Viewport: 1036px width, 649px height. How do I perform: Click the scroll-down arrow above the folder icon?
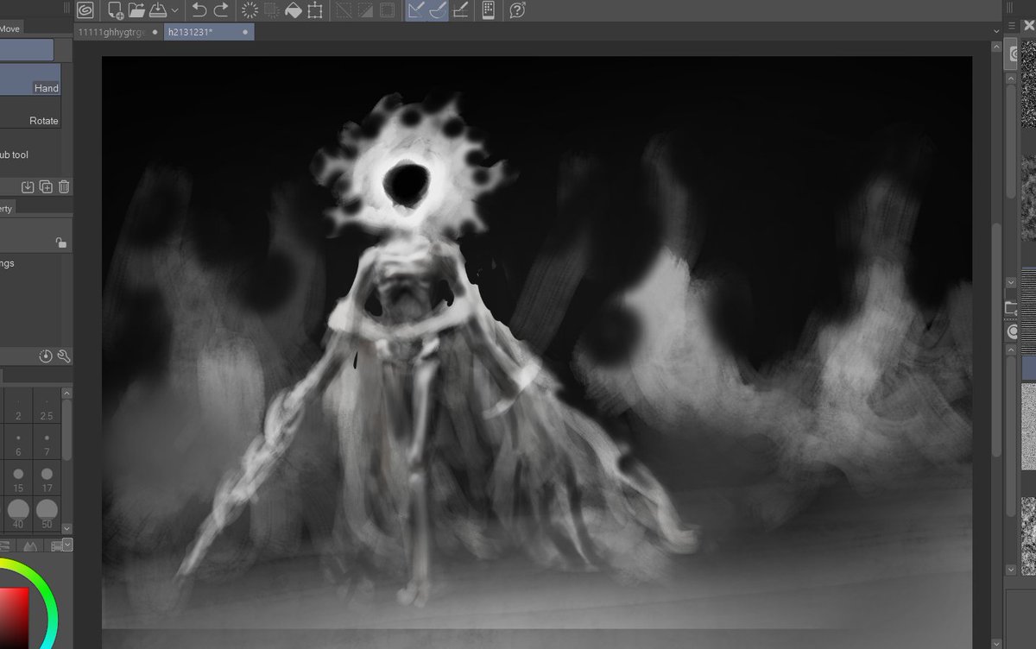1011,282
